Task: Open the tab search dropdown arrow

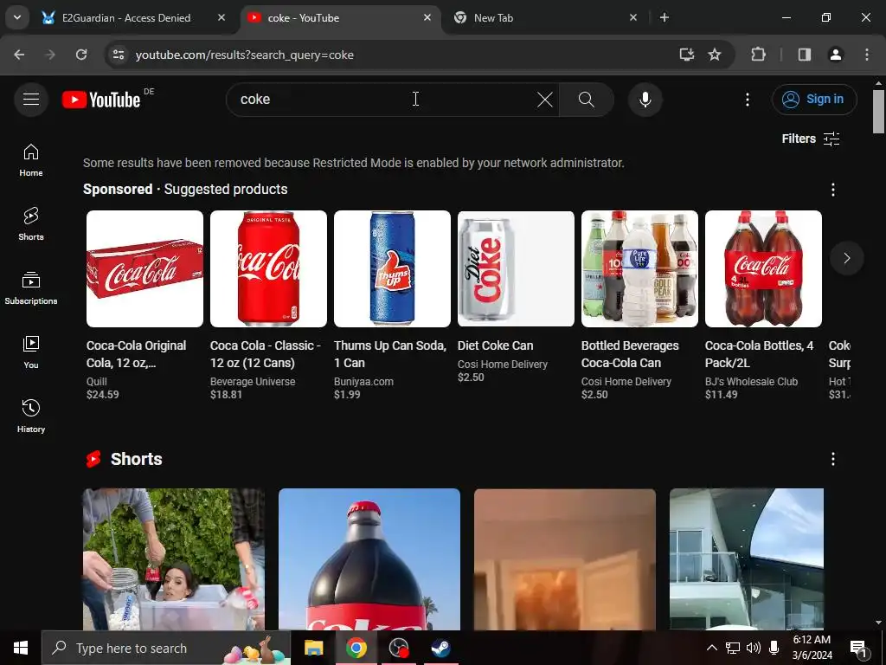Action: coord(17,17)
